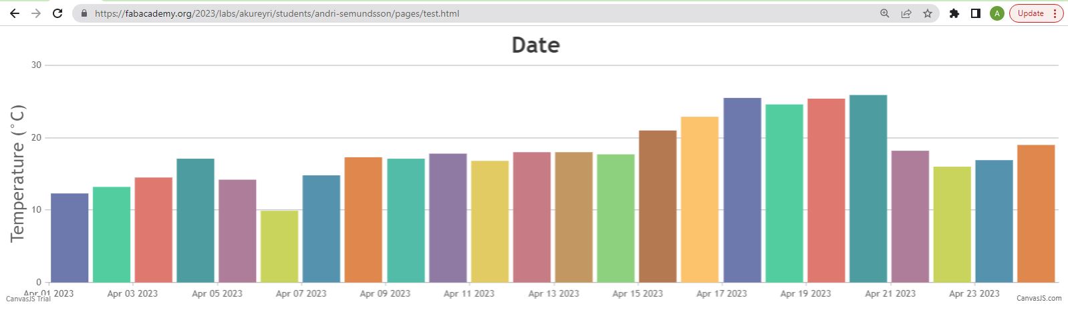Toggle the browser side panel icon
Viewport: 1068px width, 312px height.
[976, 13]
